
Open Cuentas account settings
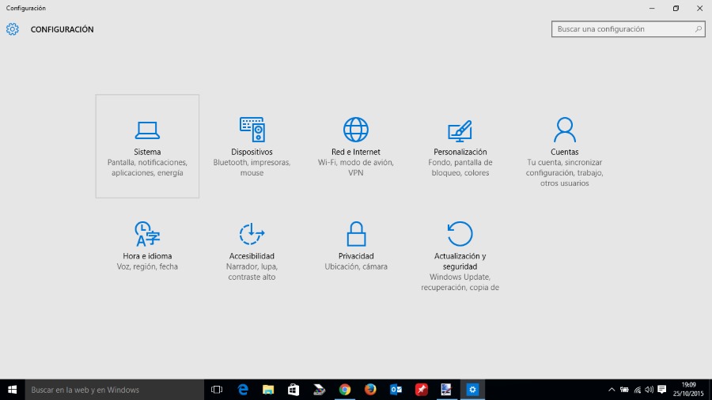pos(564,146)
